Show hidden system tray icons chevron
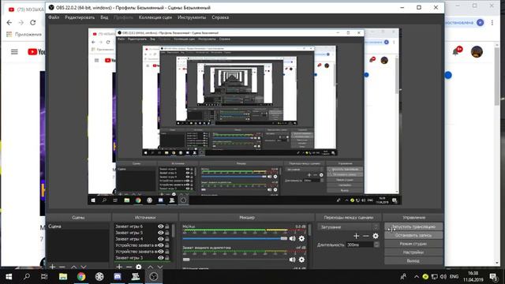Screen dimensions: 505x284 coord(417,277)
